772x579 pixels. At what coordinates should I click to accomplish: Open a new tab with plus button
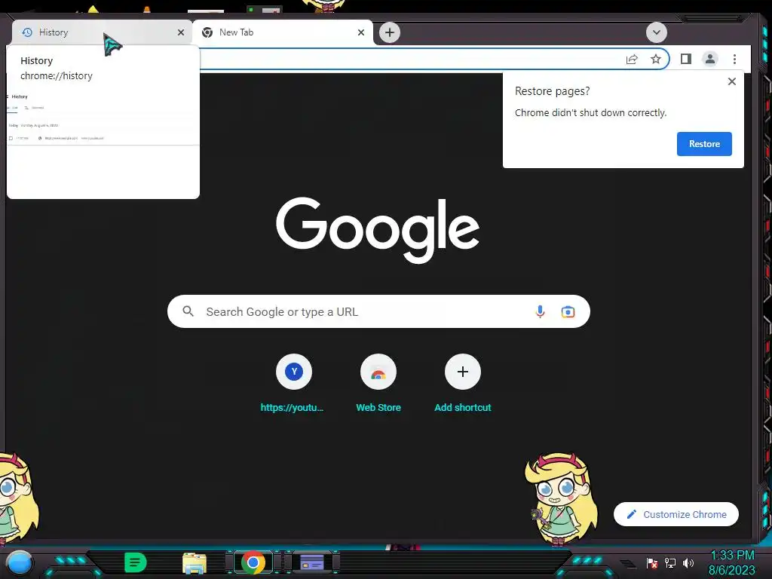390,32
